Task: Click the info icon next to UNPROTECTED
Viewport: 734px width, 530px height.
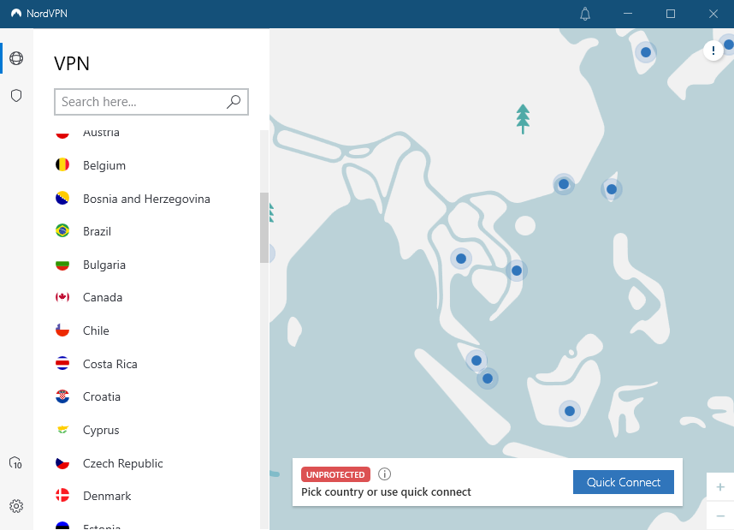Action: click(384, 473)
